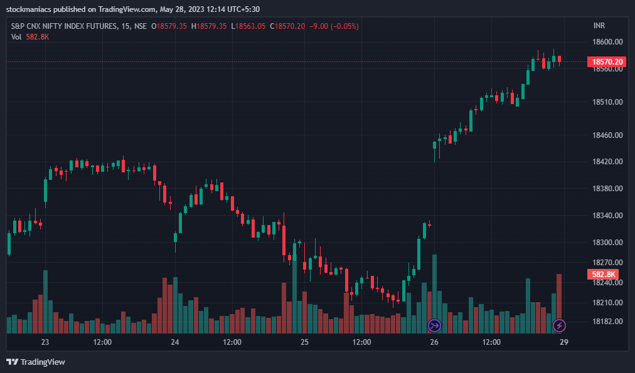Click the red 18570.20 current price label
Screen dimensions: 635x373
(607, 62)
